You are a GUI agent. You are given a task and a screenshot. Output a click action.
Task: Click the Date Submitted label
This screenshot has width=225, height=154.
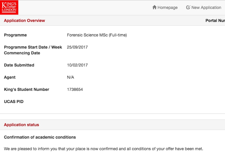[19, 65]
